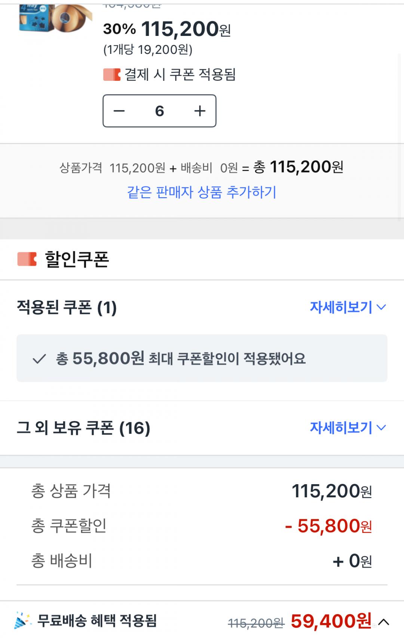Tap the 결제 시 쿠폰 적용됨 text
Viewport: 404px width, 641px height.
click(x=180, y=74)
